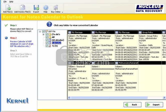The width and height of the screenshot is (166, 112).
Task: Click the Group Policy calendar header icon
Action: [x=140, y=32]
